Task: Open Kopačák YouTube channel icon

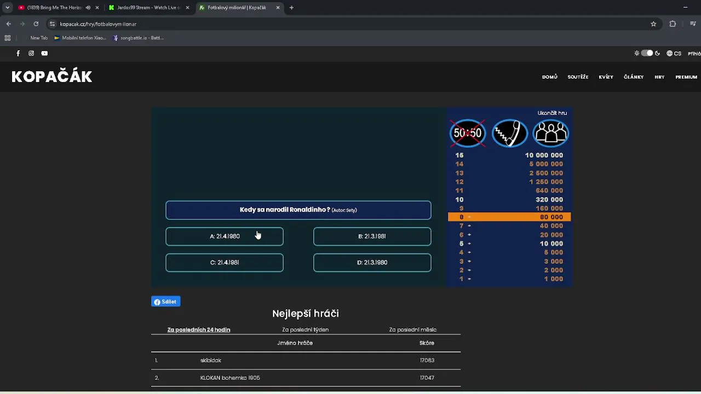Action: [44, 53]
